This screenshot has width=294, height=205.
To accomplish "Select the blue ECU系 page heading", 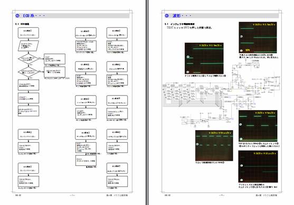I will (29, 16).
